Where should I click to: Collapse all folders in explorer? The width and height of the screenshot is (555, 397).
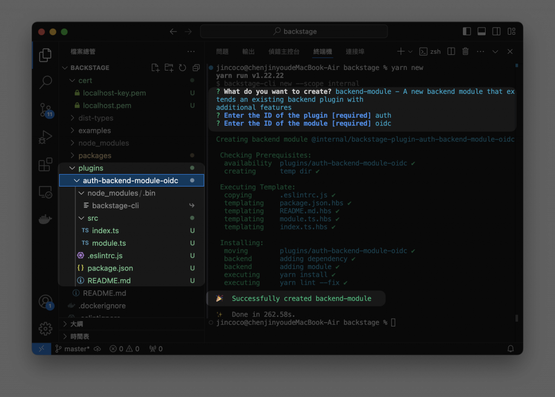pos(196,68)
